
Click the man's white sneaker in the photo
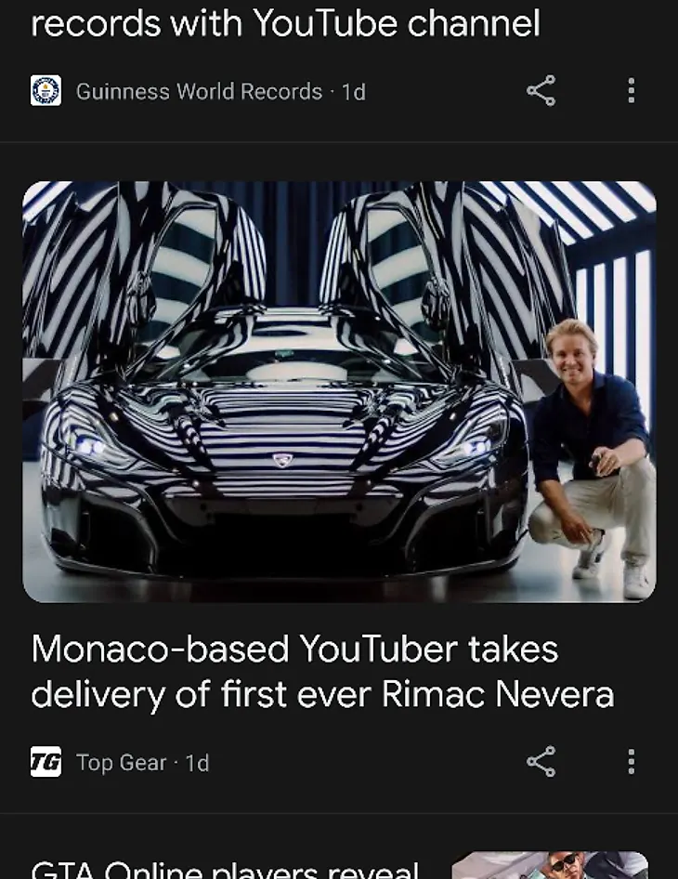point(638,581)
